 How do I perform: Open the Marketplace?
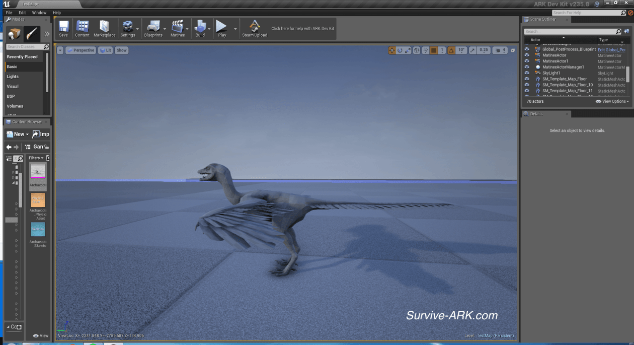104,29
